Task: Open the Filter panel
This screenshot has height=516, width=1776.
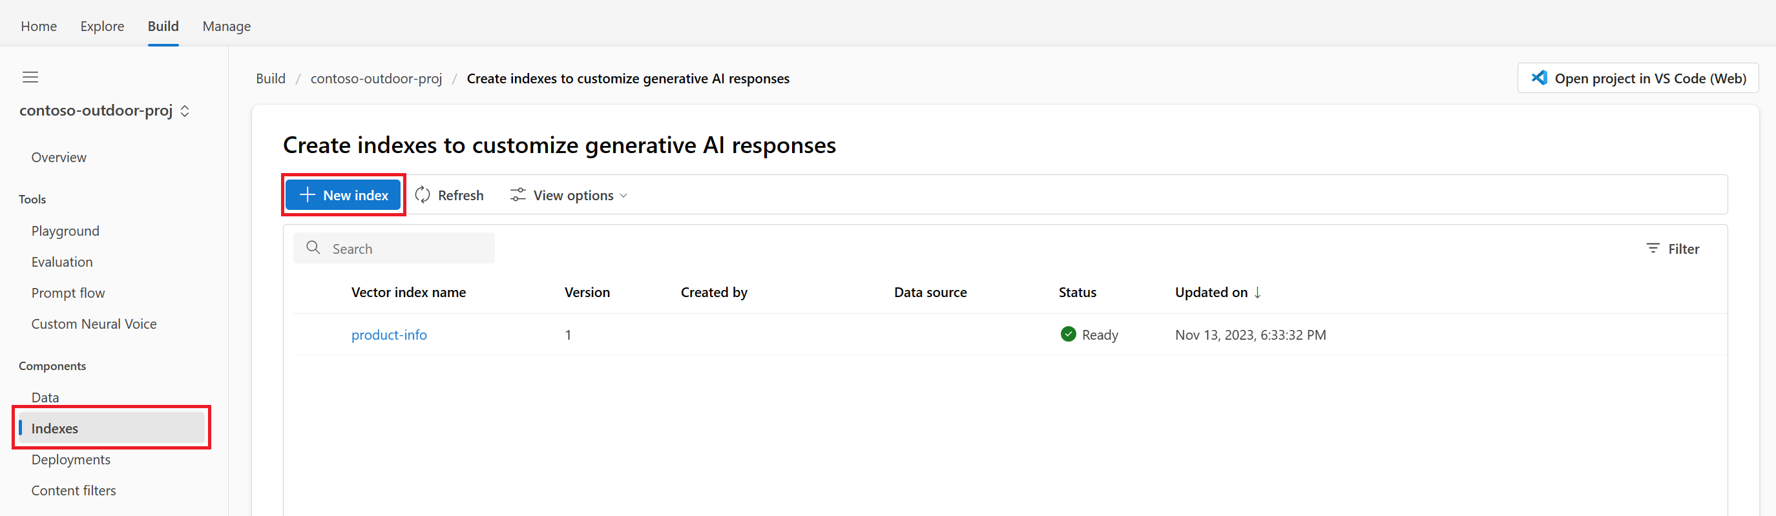Action: pyautogui.click(x=1673, y=249)
